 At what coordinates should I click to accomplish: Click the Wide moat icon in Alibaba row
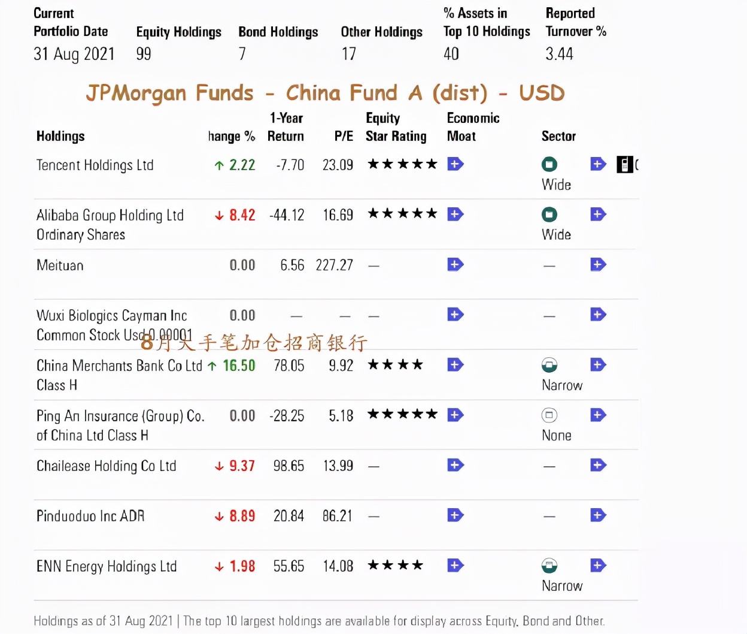click(549, 215)
